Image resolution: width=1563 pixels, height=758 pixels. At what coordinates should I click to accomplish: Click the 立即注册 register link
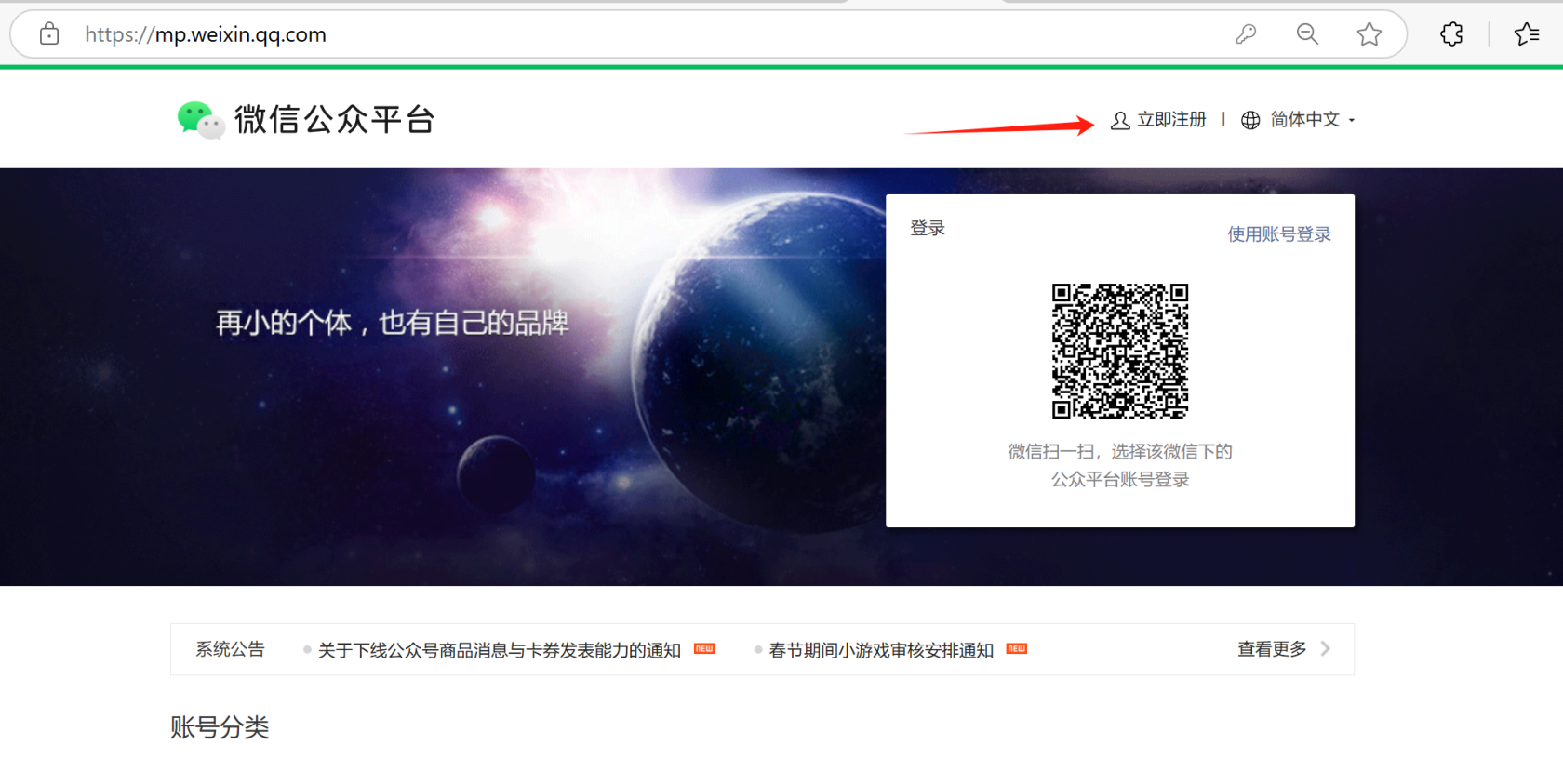tap(1171, 120)
